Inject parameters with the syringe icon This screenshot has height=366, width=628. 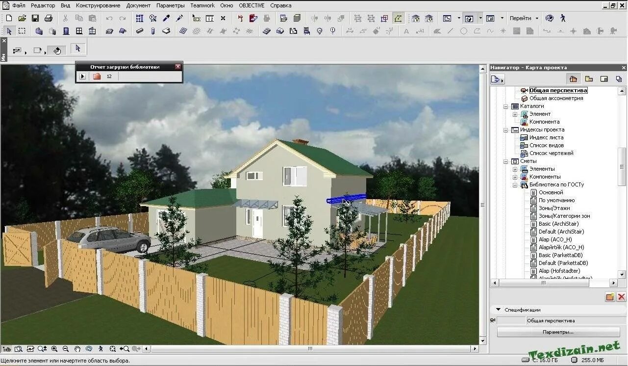(179, 18)
